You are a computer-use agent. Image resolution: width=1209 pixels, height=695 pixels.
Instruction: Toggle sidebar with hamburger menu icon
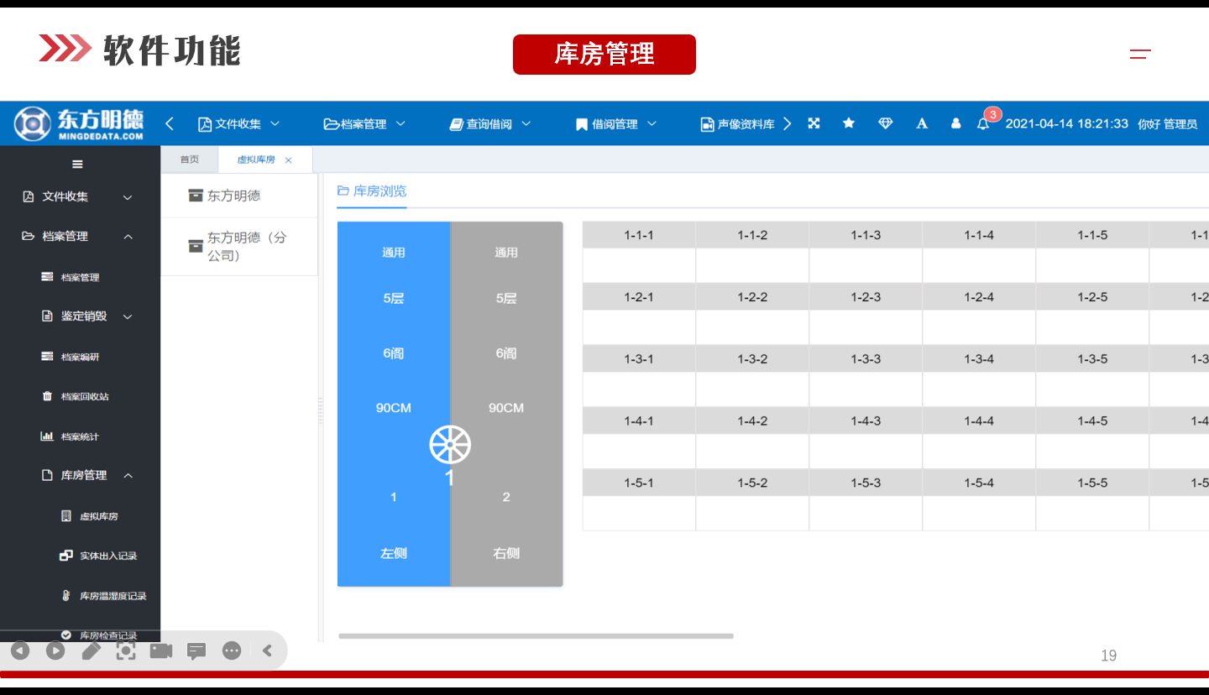pyautogui.click(x=77, y=165)
